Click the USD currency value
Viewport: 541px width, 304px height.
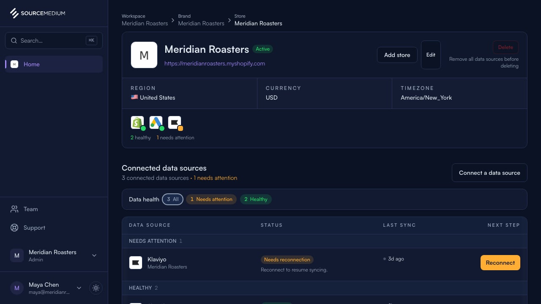(x=271, y=98)
